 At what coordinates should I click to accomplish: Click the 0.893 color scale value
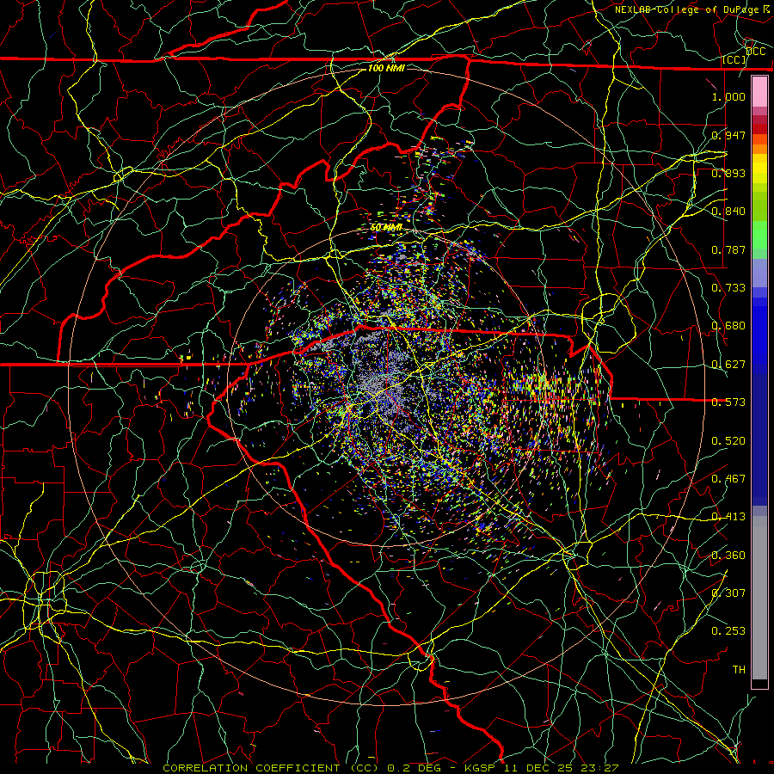coord(728,173)
